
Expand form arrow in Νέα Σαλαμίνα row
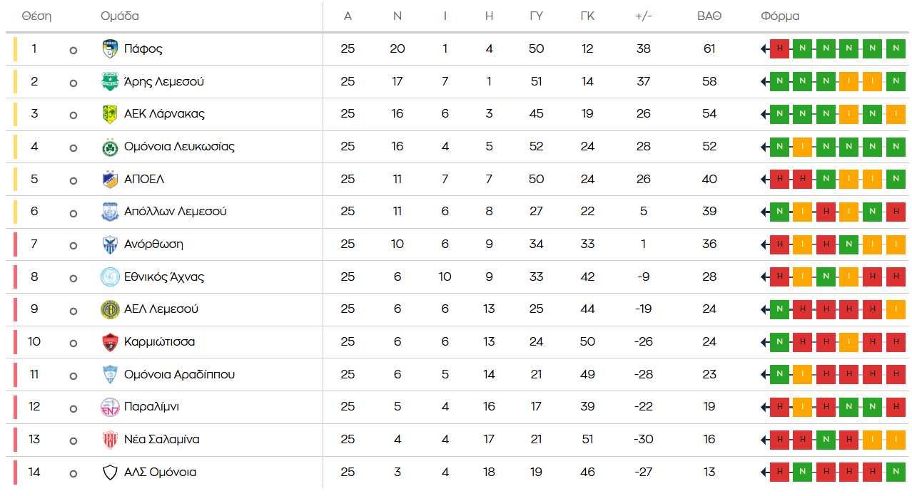click(x=764, y=440)
